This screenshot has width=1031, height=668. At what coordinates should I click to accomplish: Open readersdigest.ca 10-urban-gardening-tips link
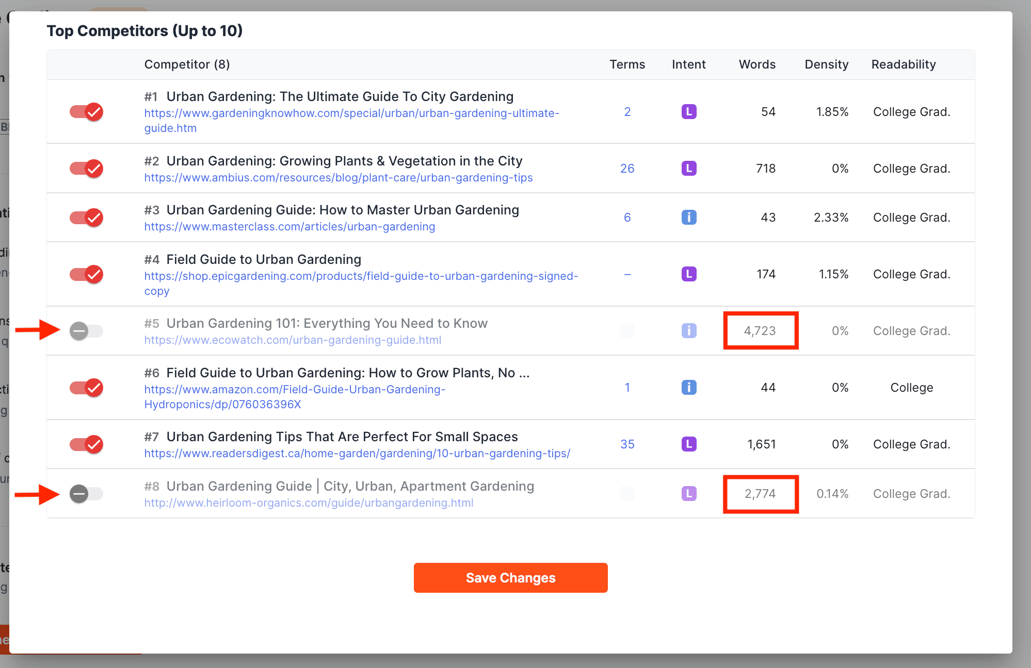[357, 454]
